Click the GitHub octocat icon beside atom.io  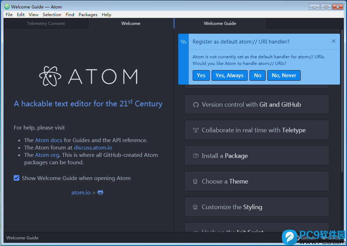tap(100, 193)
